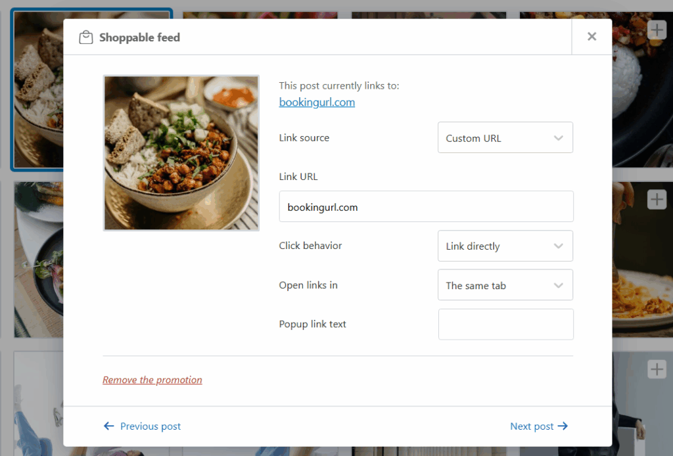
Task: Click the chevron arrow on Custom URL
Action: click(x=559, y=138)
